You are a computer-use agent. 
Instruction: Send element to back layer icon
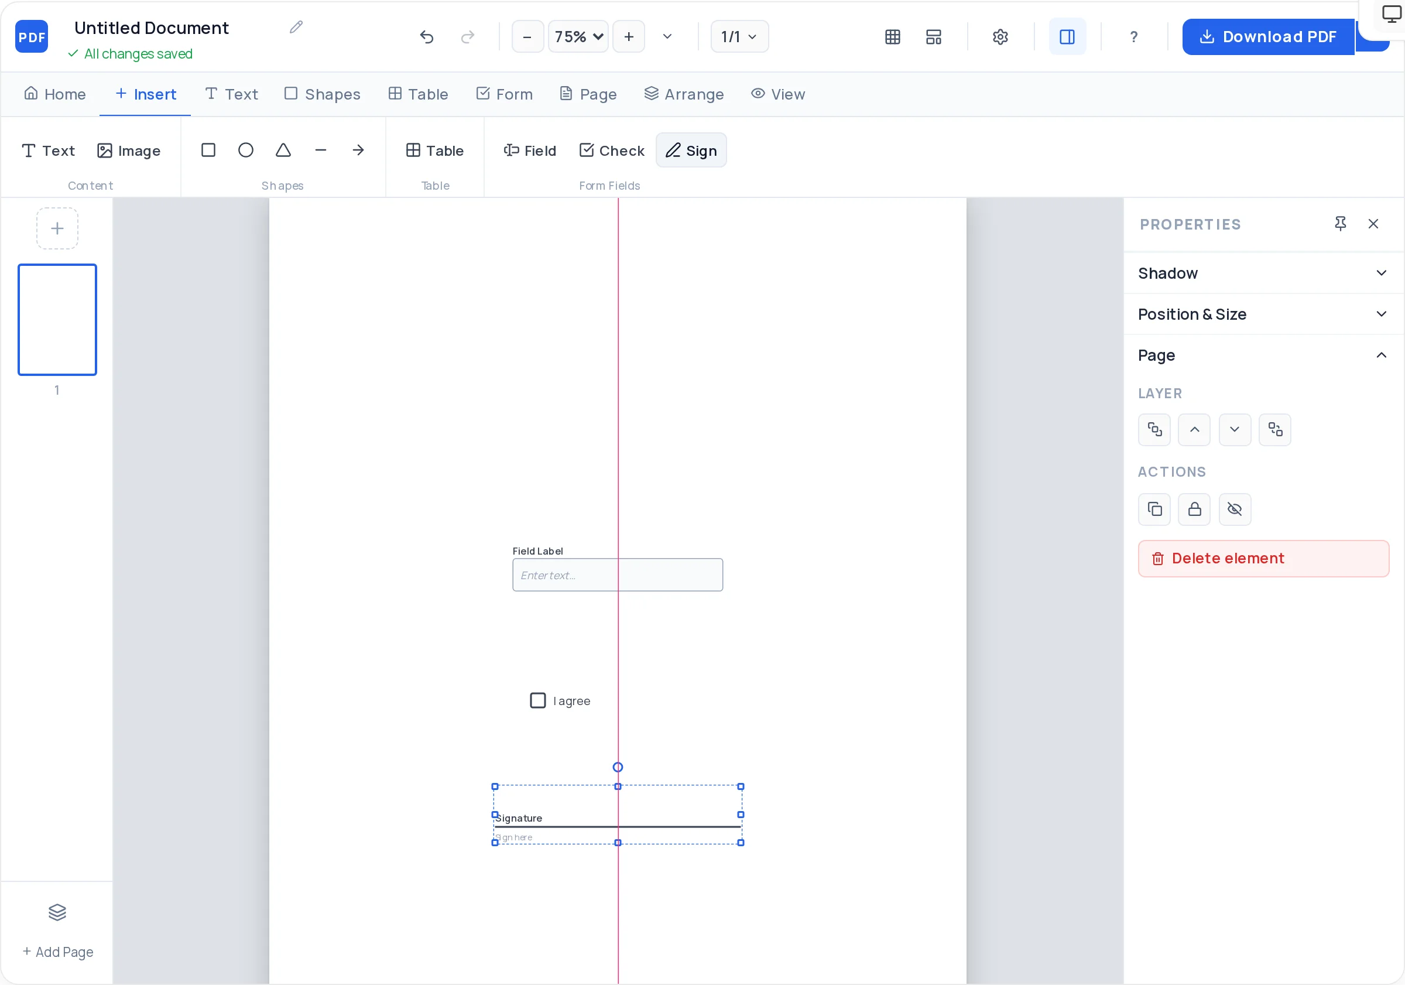coord(1275,430)
